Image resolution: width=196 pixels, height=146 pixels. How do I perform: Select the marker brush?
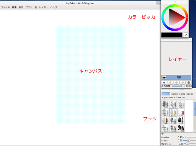tap(173, 128)
